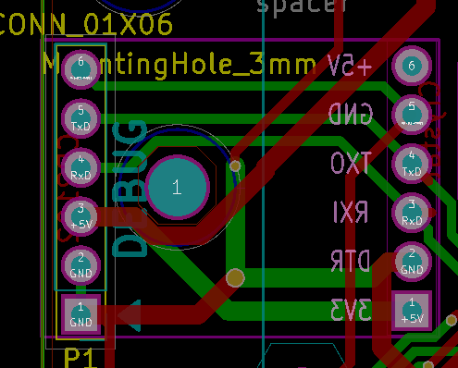Viewport: 458px width, 368px height.
Task: Select right connector pad 4 TxD
Action: pyautogui.click(x=412, y=164)
